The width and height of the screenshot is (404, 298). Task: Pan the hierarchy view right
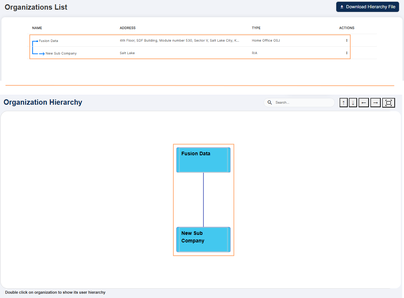click(375, 103)
